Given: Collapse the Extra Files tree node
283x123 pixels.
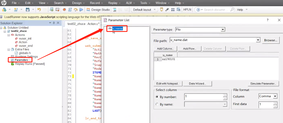Looking at the screenshot, I should [x=8, y=49].
